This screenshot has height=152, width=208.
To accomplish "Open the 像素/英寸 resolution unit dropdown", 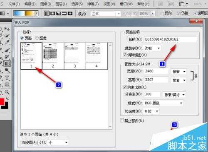I will click(174, 95).
